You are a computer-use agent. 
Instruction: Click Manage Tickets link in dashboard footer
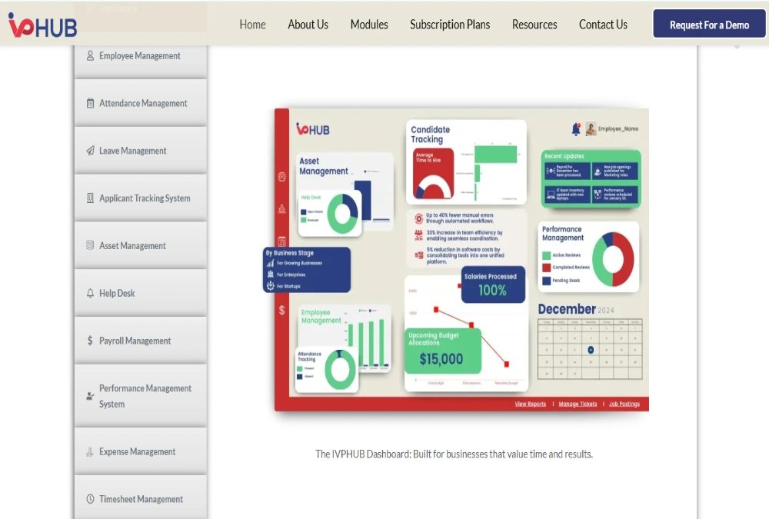[x=578, y=404]
